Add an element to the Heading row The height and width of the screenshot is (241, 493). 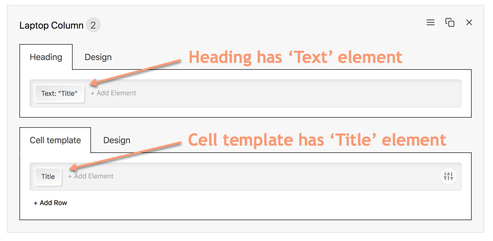114,93
